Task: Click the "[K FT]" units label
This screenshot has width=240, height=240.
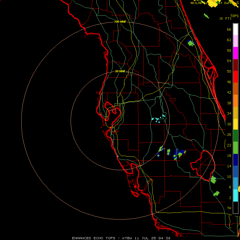Action: point(225,19)
